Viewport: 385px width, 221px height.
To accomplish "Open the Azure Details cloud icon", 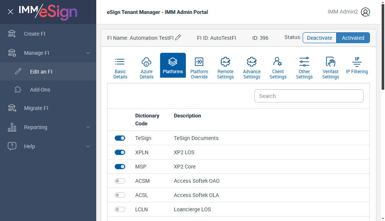I will coord(146,62).
